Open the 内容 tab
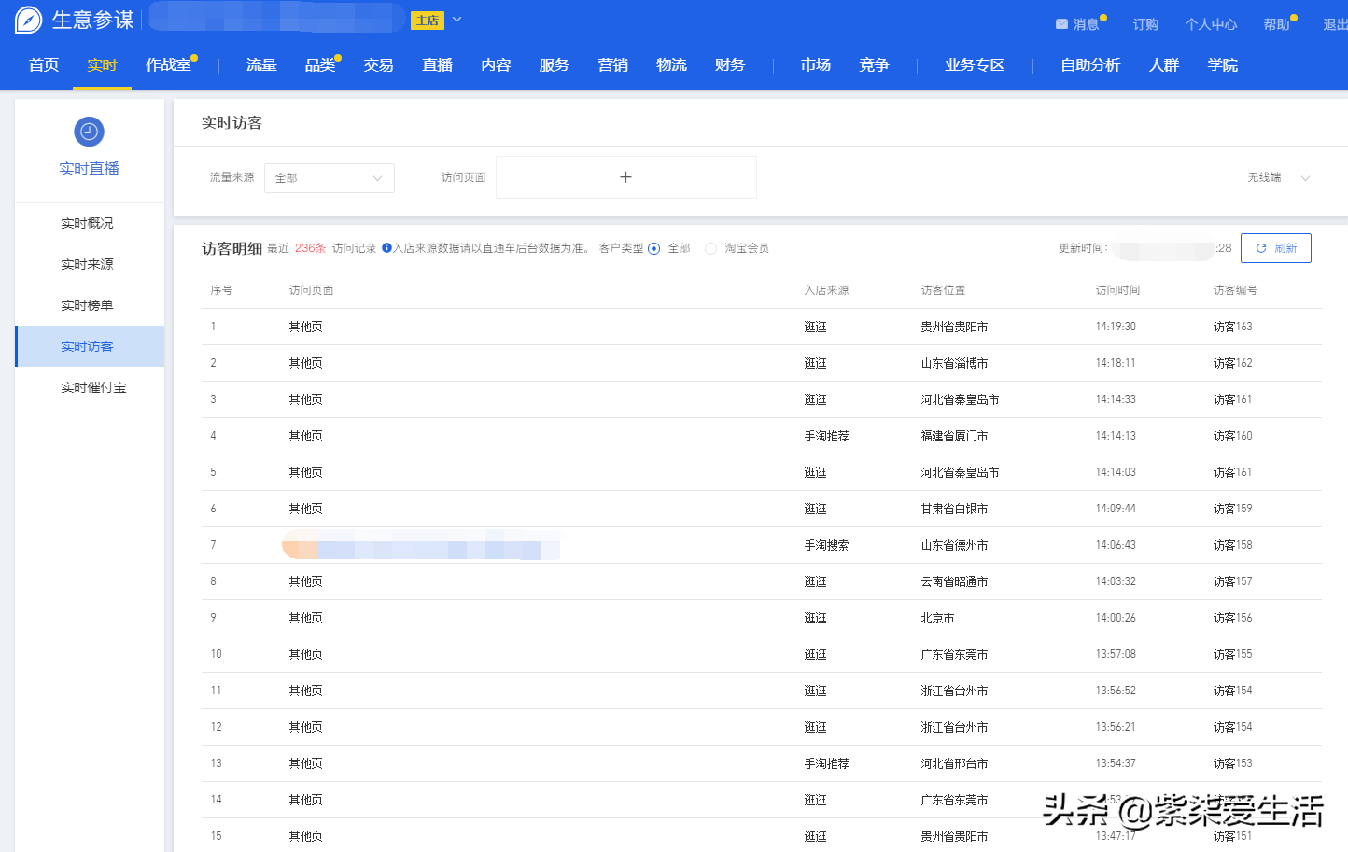 tap(496, 65)
